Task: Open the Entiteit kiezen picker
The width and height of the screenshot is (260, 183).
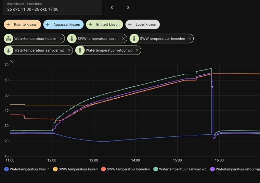Action: coord(105,24)
